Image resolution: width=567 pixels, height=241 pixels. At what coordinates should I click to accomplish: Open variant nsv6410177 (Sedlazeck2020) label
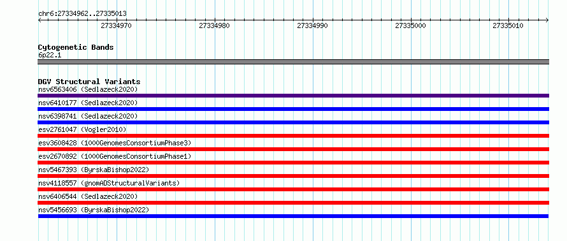coord(88,103)
